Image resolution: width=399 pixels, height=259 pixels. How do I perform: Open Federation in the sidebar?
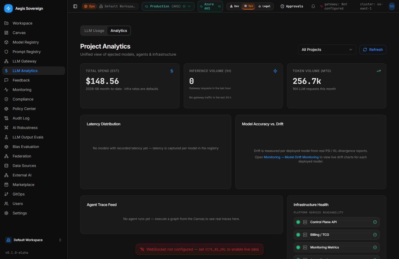34,156
